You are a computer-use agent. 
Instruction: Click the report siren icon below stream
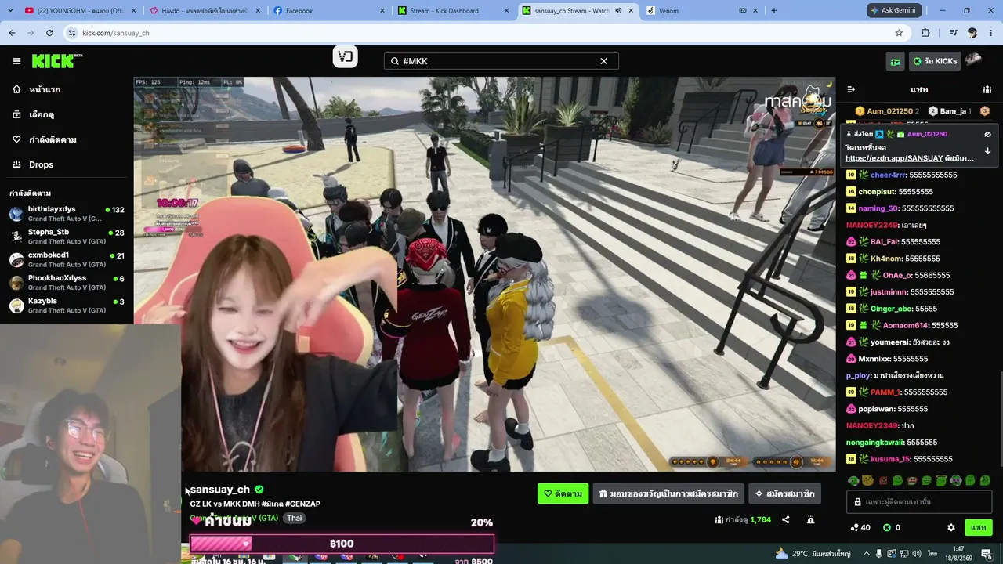[x=810, y=519]
